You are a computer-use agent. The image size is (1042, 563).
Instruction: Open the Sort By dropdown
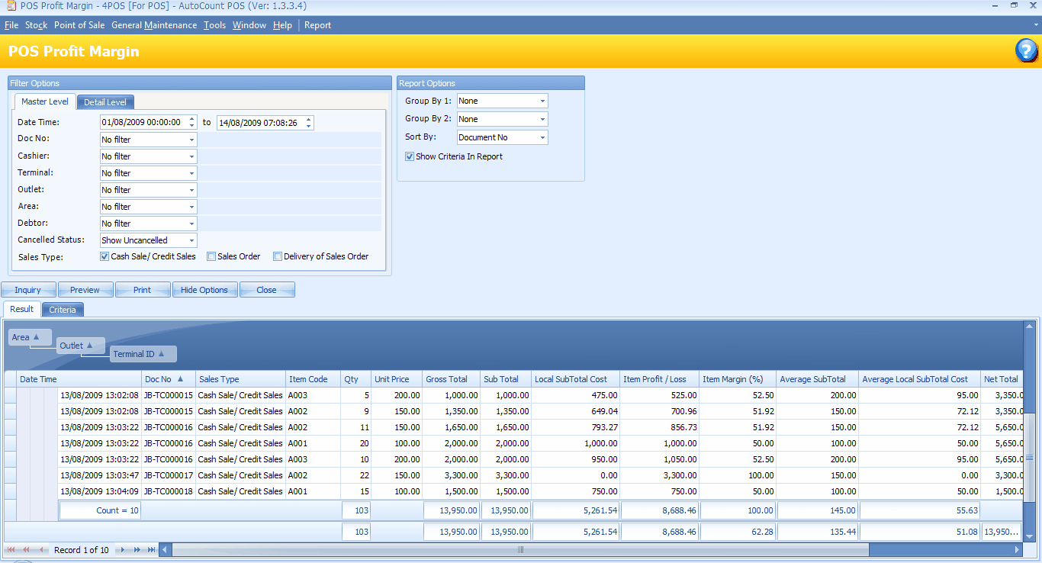[542, 137]
